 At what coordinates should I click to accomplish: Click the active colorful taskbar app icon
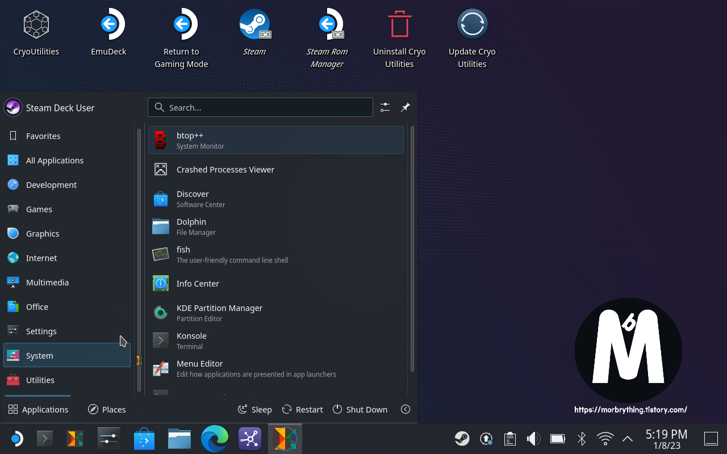[285, 438]
